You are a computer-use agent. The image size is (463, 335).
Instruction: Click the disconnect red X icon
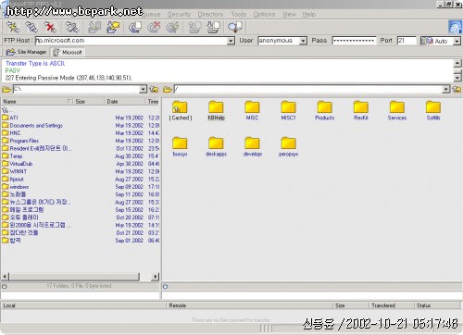[x=50, y=27]
